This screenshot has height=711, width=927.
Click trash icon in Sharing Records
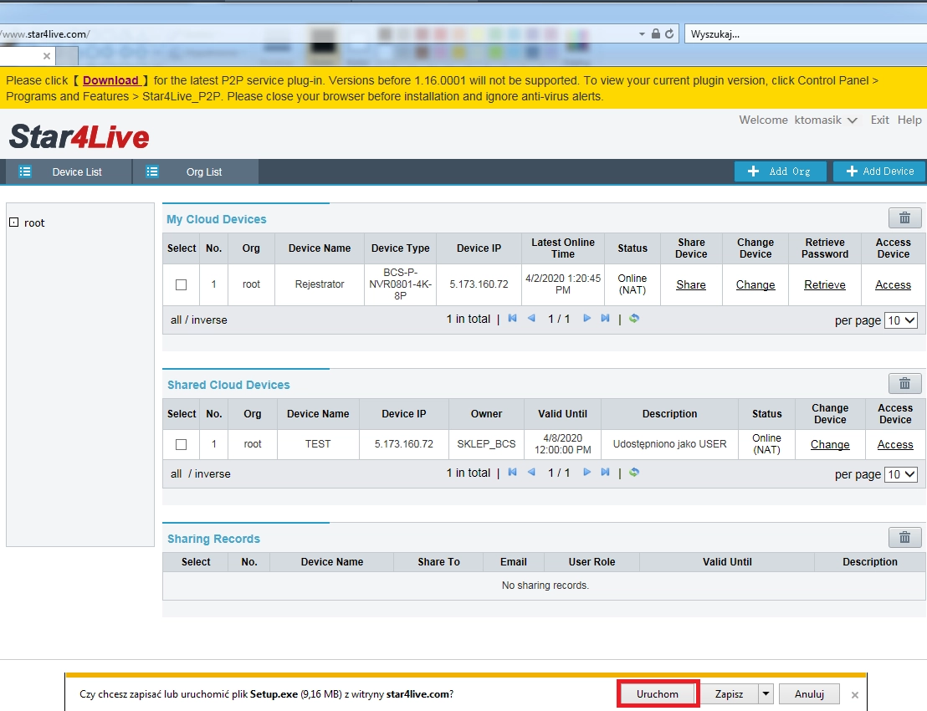click(x=904, y=538)
